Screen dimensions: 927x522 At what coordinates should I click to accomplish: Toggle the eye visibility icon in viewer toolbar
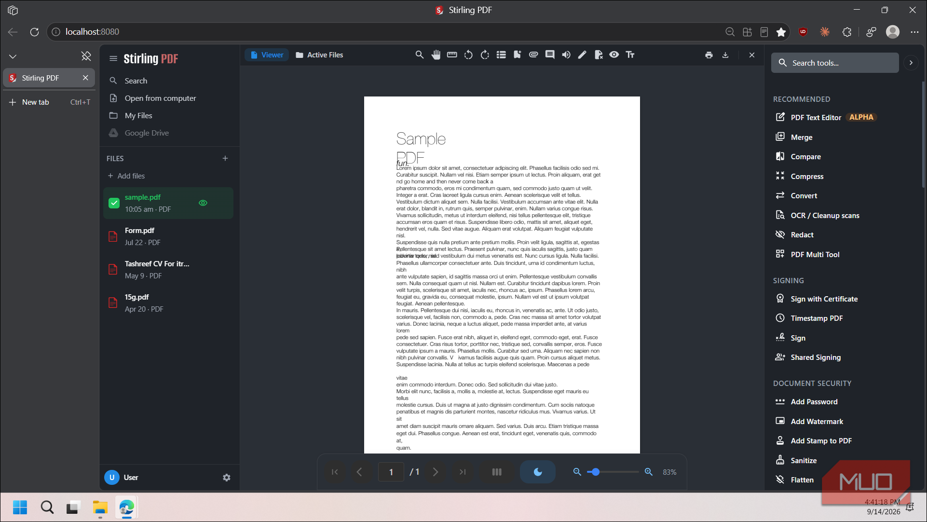click(x=614, y=55)
